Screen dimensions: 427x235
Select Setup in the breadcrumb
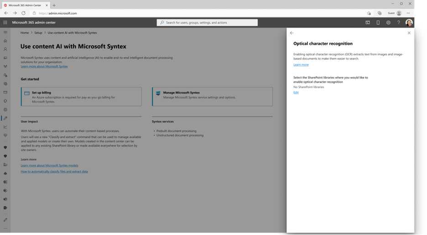click(x=38, y=33)
